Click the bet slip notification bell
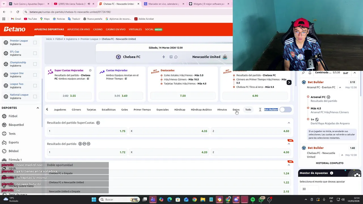This screenshot has width=363, height=204. tap(310, 73)
